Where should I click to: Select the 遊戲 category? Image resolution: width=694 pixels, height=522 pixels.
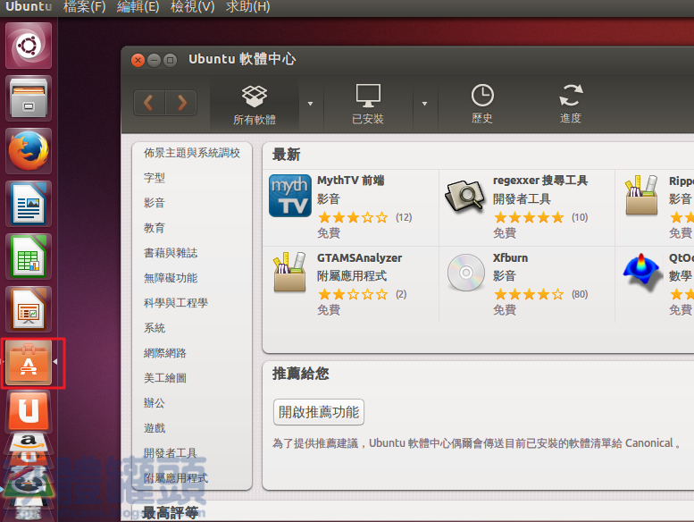[154, 428]
